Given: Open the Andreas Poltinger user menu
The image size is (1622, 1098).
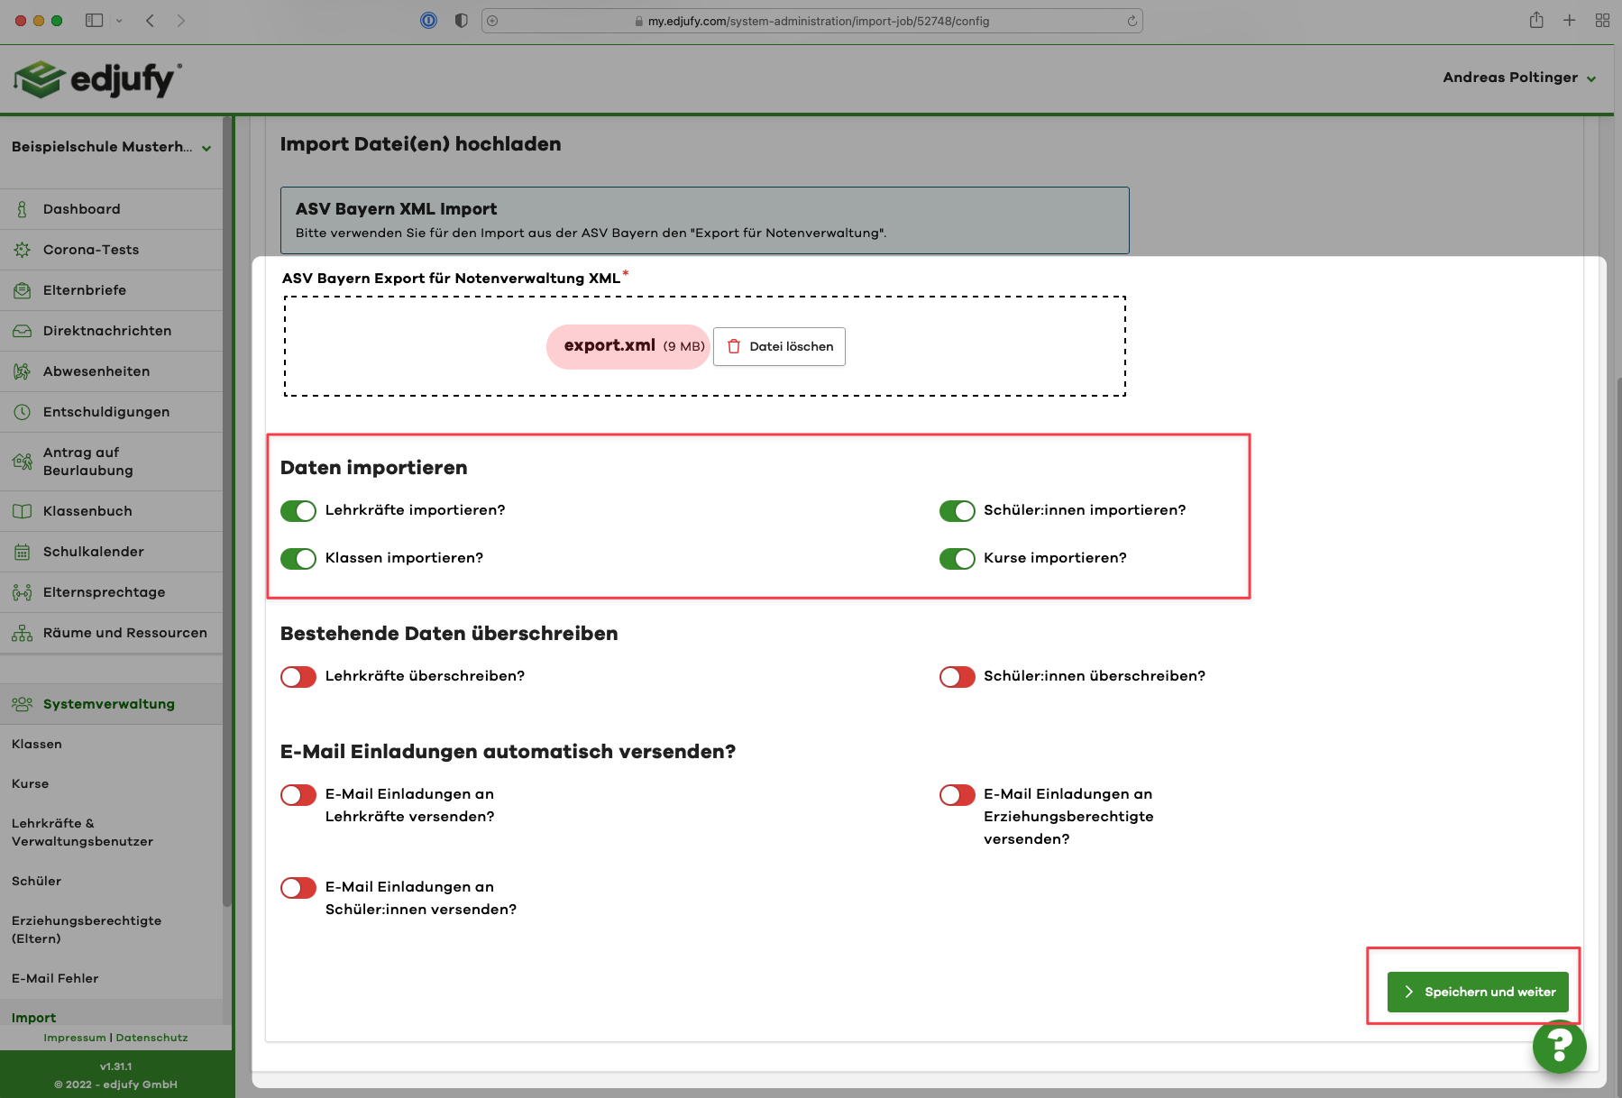Looking at the screenshot, I should [x=1518, y=78].
